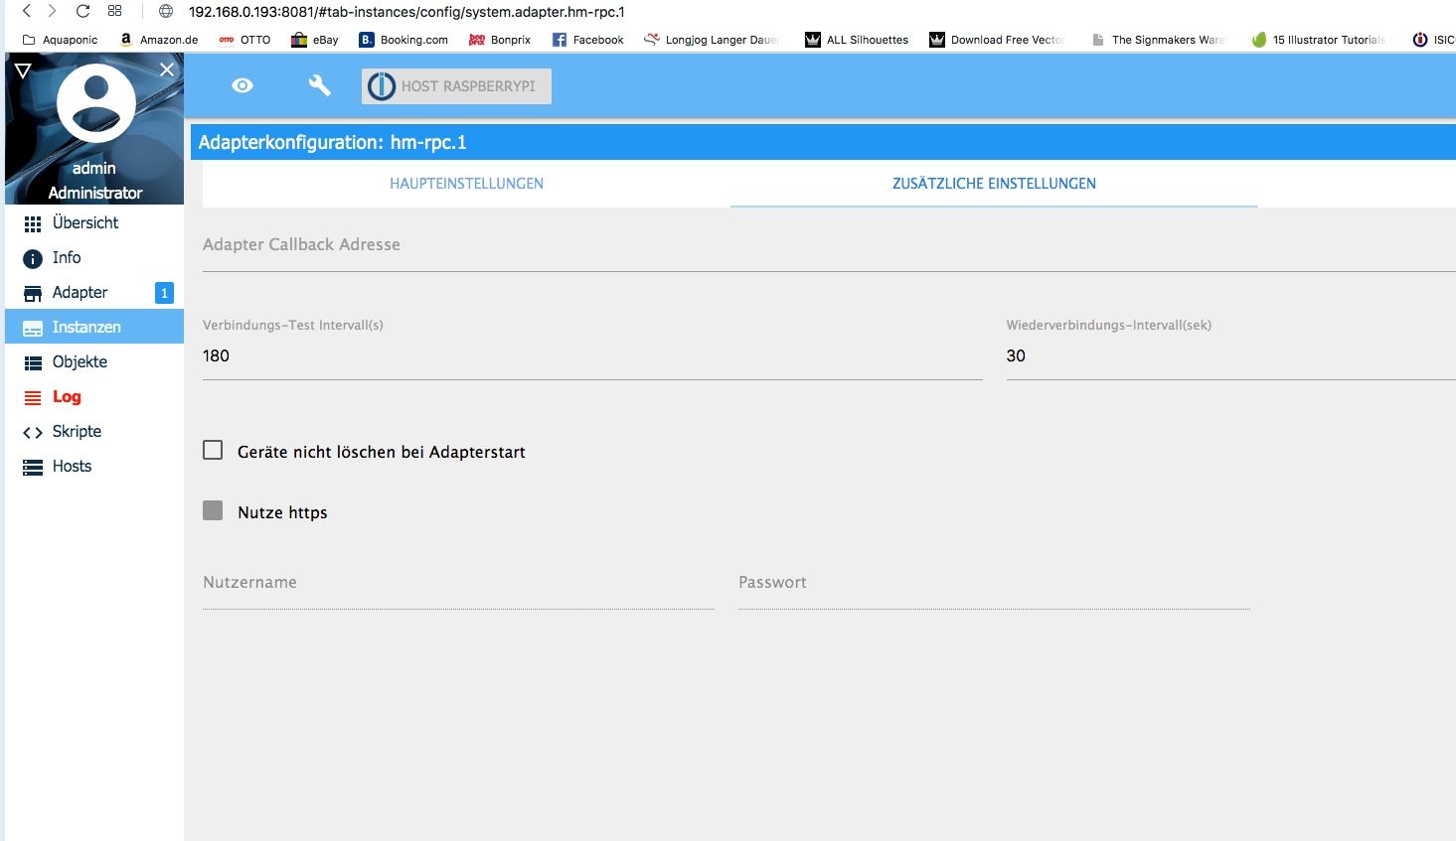Toggle the eye visibility icon in toolbar

243,86
